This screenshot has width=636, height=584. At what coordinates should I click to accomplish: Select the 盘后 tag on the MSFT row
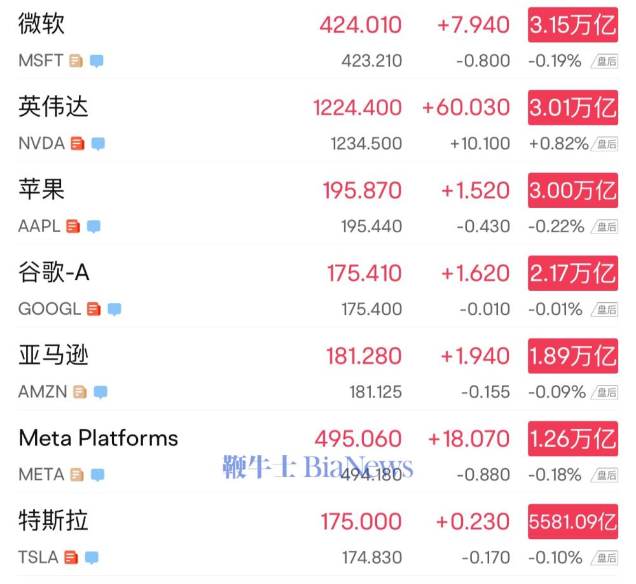coord(604,61)
